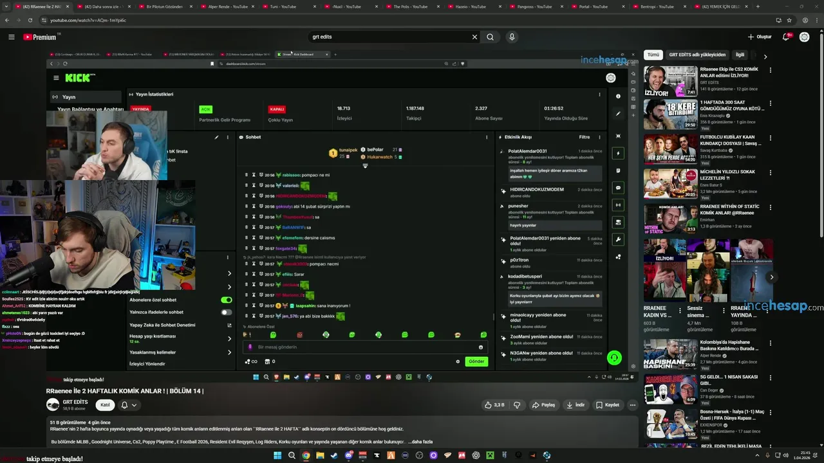
Task: Dislike the video with thumbs-down
Action: tap(517, 405)
